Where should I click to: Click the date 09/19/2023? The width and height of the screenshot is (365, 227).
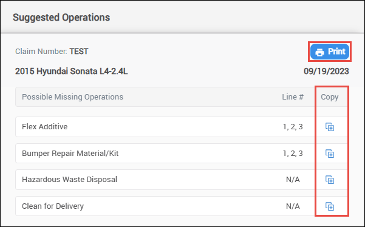click(326, 71)
